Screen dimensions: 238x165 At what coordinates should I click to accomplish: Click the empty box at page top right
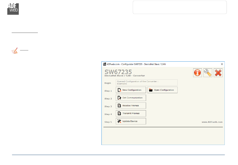tap(180, 7)
